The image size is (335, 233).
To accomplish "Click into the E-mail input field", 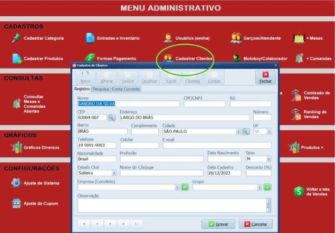I will [216, 145].
